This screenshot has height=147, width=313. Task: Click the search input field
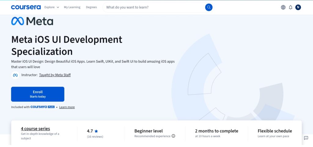point(154,7)
